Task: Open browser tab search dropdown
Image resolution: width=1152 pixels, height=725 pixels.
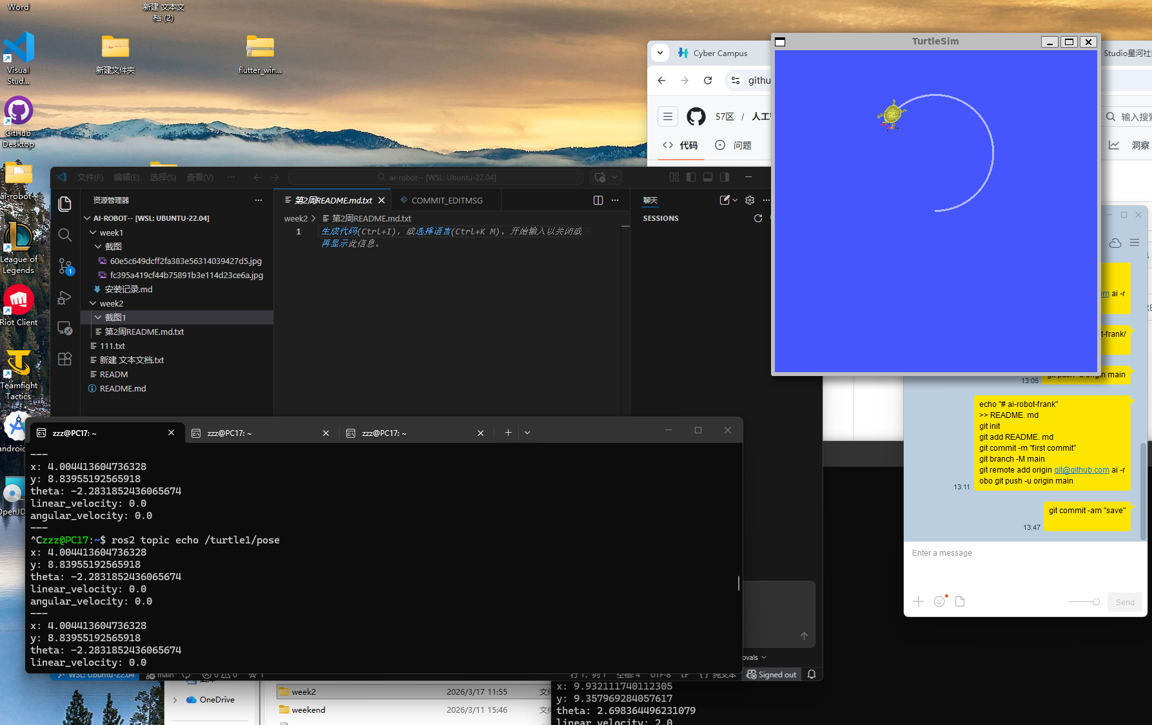Action: (x=660, y=53)
